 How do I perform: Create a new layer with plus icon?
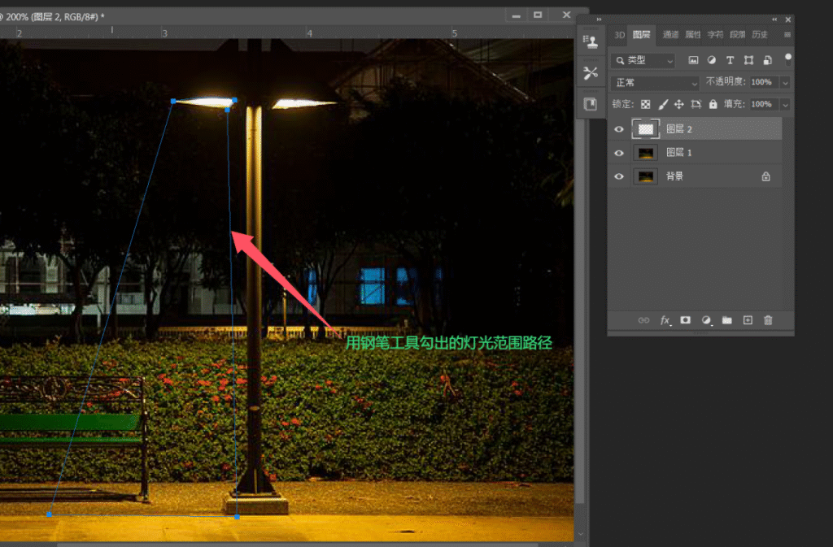(748, 320)
